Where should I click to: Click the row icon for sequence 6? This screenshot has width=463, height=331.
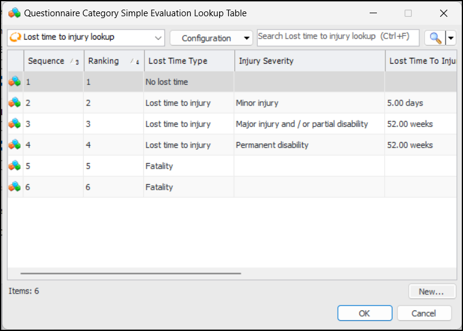click(x=15, y=187)
